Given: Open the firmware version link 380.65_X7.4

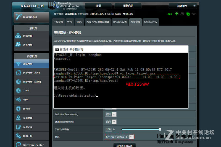Looking at the screenshot, I should tap(98, 14).
